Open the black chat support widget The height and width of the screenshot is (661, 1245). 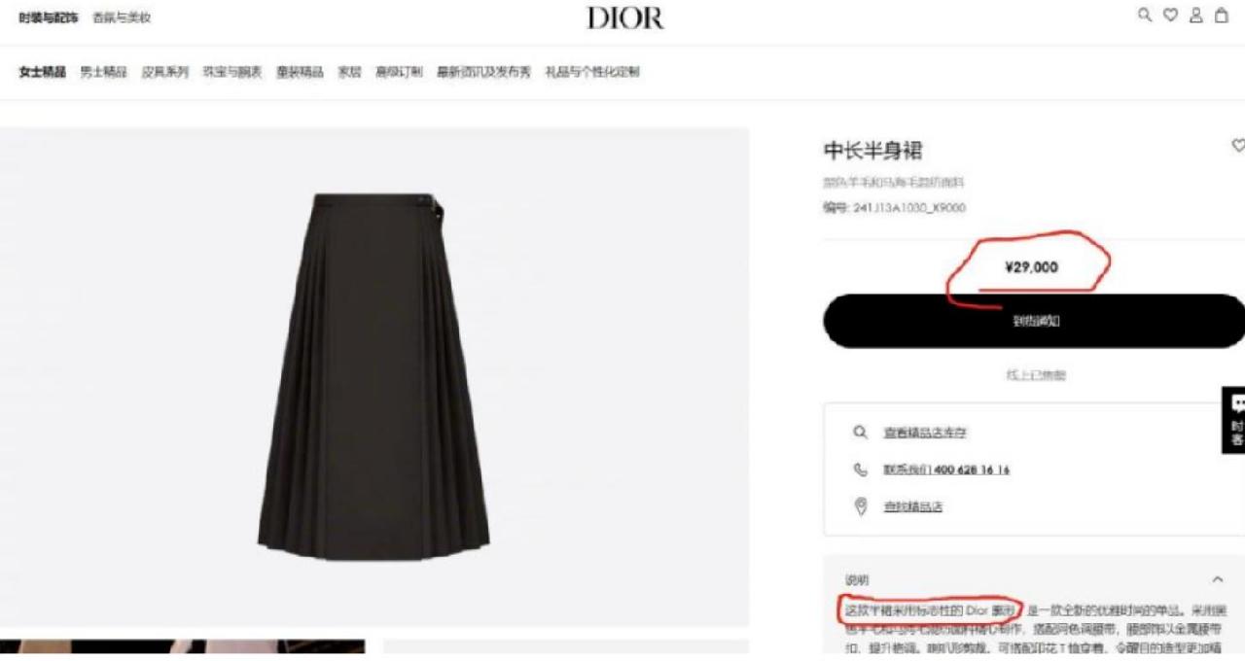coord(1233,420)
